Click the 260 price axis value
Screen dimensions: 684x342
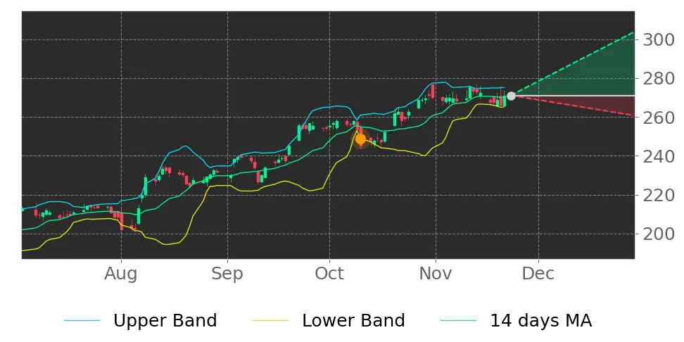tap(658, 118)
